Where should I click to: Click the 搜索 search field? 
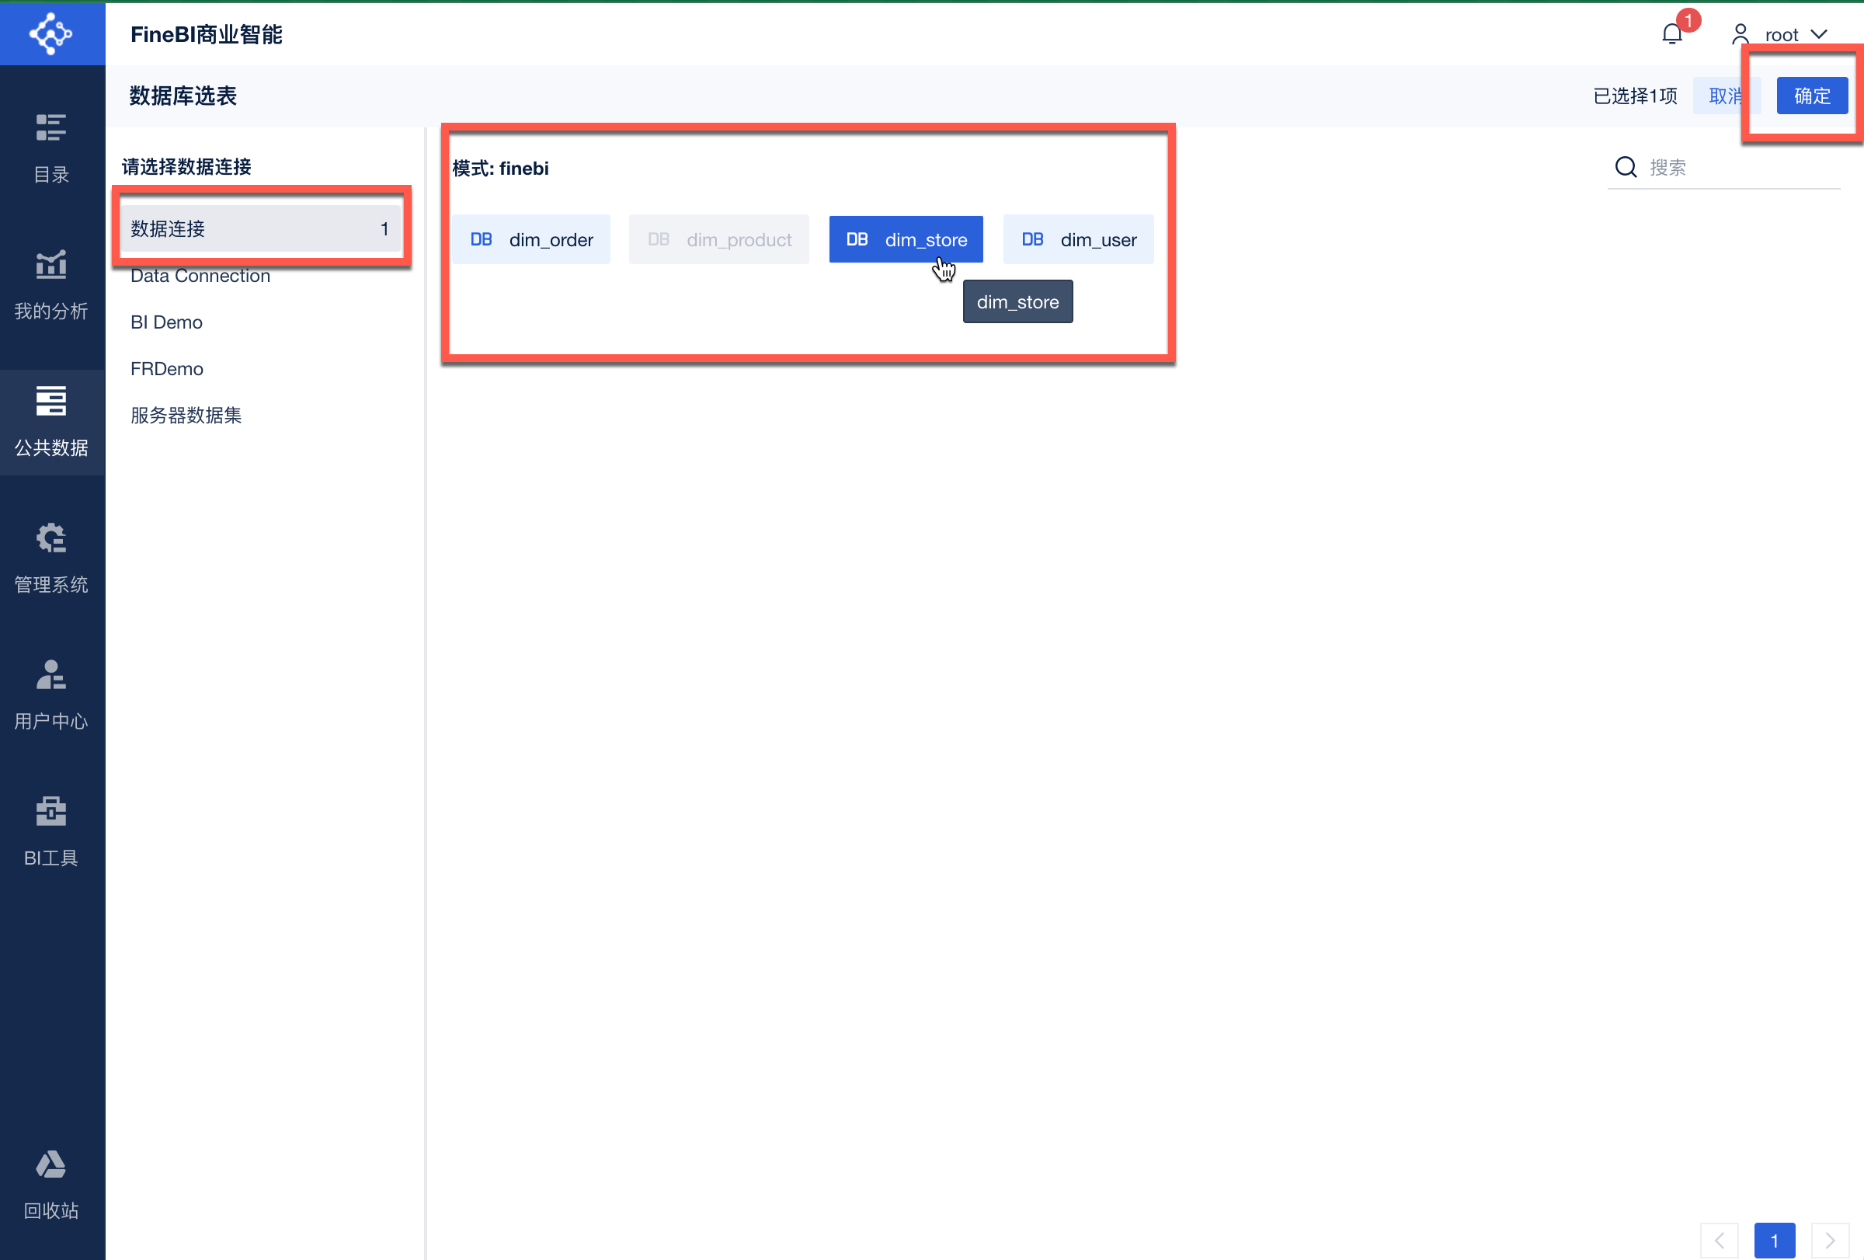[x=1733, y=168]
